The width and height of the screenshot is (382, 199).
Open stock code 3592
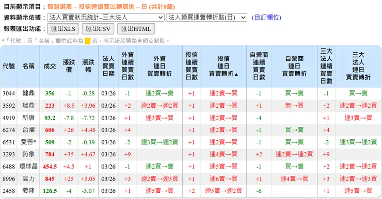pyautogui.click(x=9, y=106)
